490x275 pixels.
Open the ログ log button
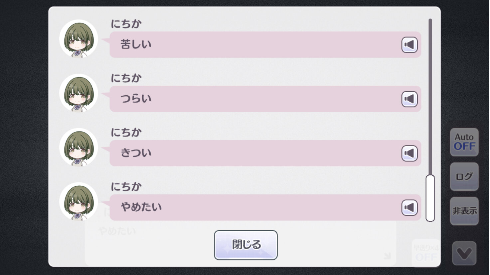464,176
